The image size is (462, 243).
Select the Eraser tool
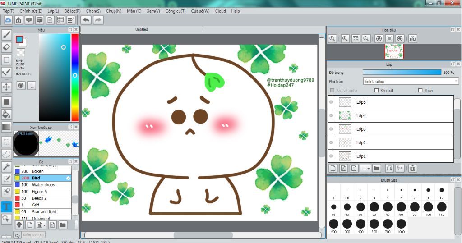(x=7, y=47)
